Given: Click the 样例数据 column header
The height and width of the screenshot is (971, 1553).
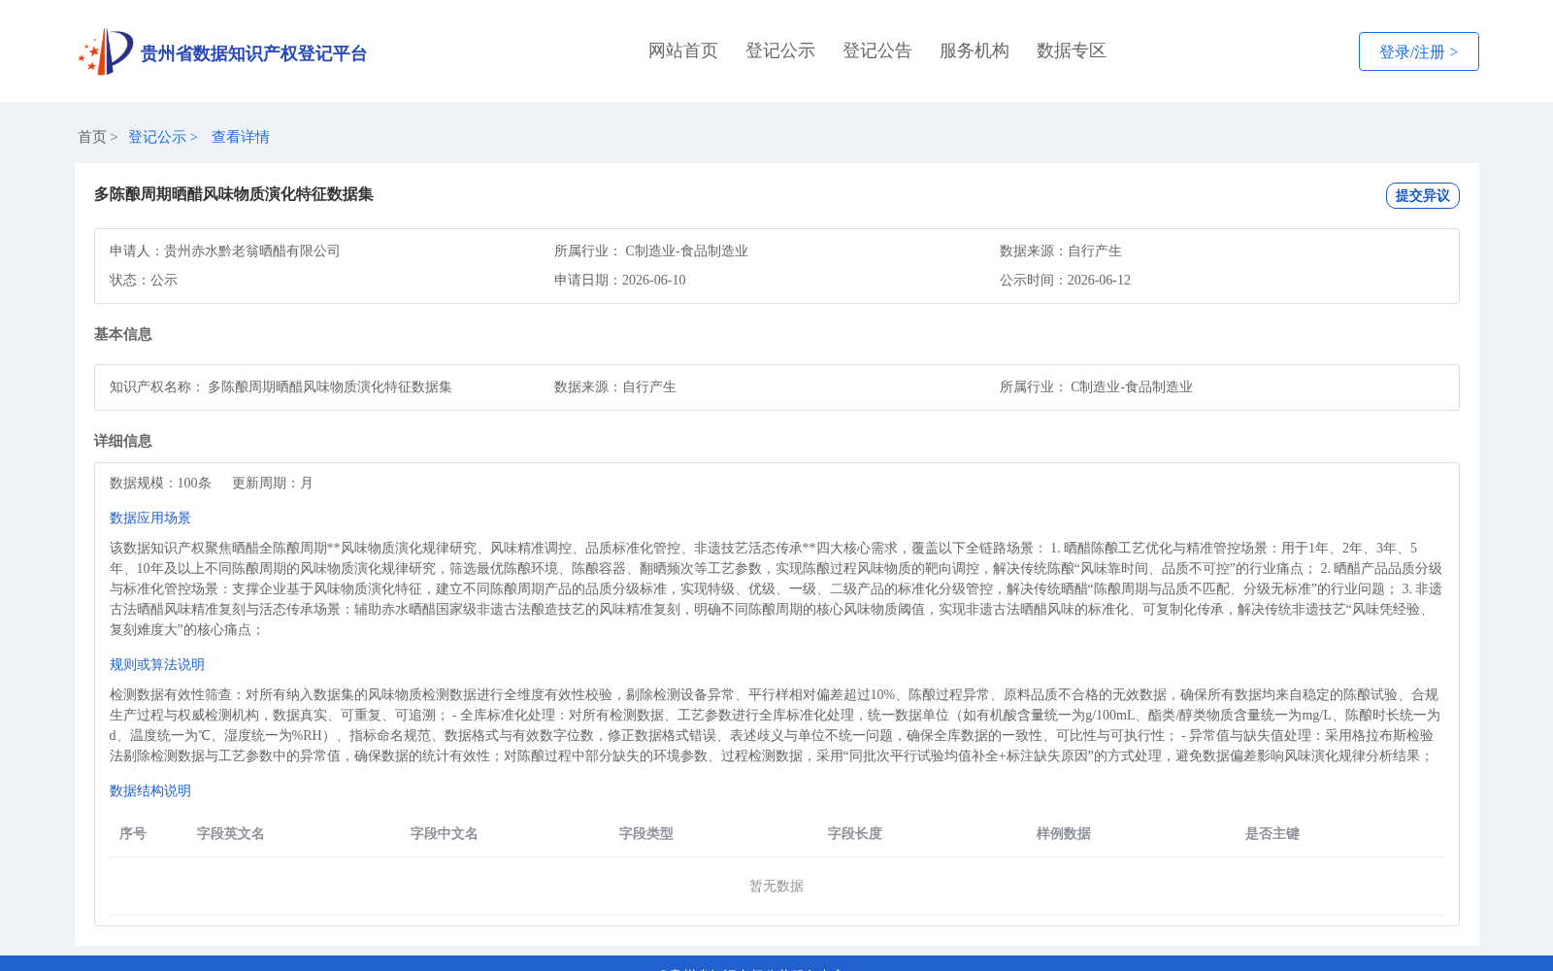Looking at the screenshot, I should point(1064,833).
